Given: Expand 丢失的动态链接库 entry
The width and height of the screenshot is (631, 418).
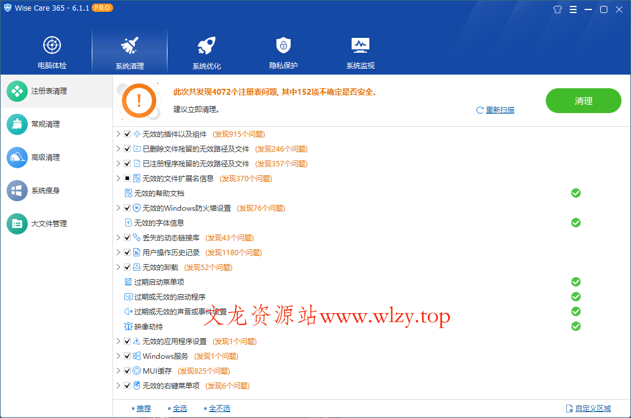Looking at the screenshot, I should pos(118,237).
